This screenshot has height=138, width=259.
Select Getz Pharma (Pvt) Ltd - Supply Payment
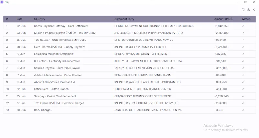[60, 47]
